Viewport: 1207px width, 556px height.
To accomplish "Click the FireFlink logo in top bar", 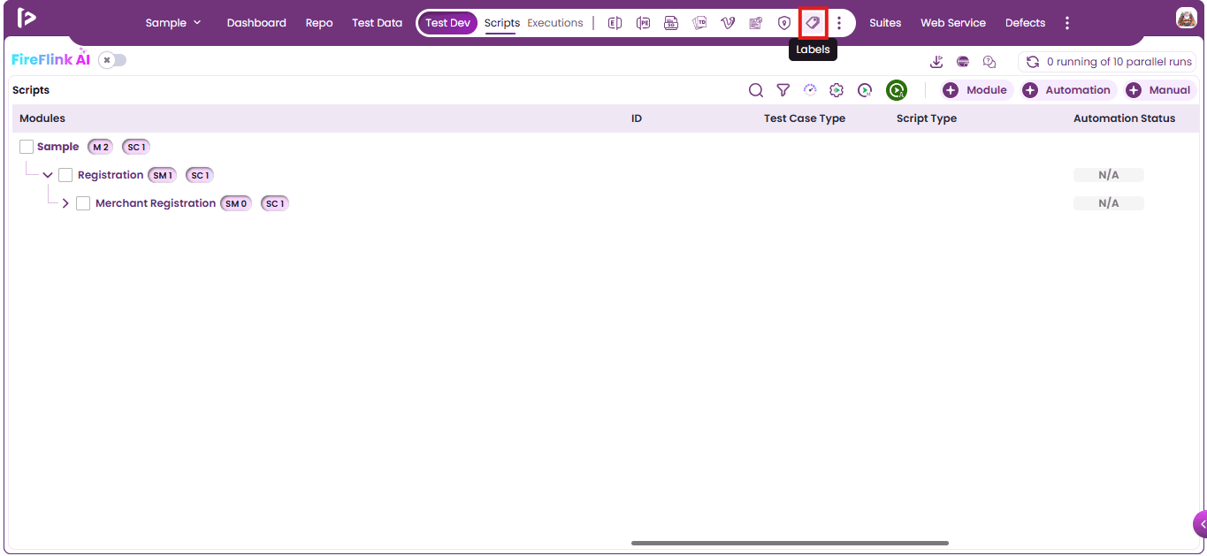I will point(27,18).
